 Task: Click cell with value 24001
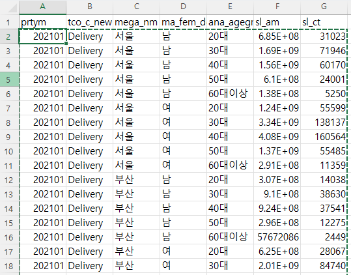324,80
